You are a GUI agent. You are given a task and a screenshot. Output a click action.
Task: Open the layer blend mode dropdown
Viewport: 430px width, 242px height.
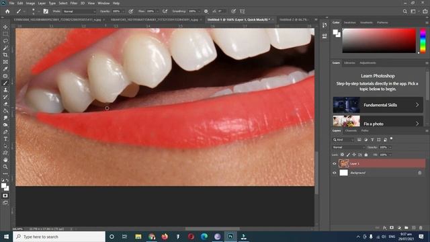pyautogui.click(x=349, y=147)
